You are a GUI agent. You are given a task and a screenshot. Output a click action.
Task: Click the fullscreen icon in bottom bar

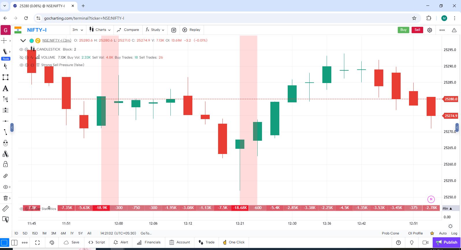[x=37, y=243]
